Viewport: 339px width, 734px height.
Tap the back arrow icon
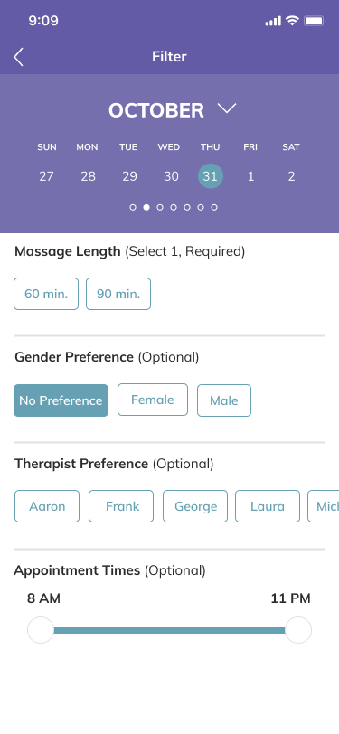click(18, 57)
